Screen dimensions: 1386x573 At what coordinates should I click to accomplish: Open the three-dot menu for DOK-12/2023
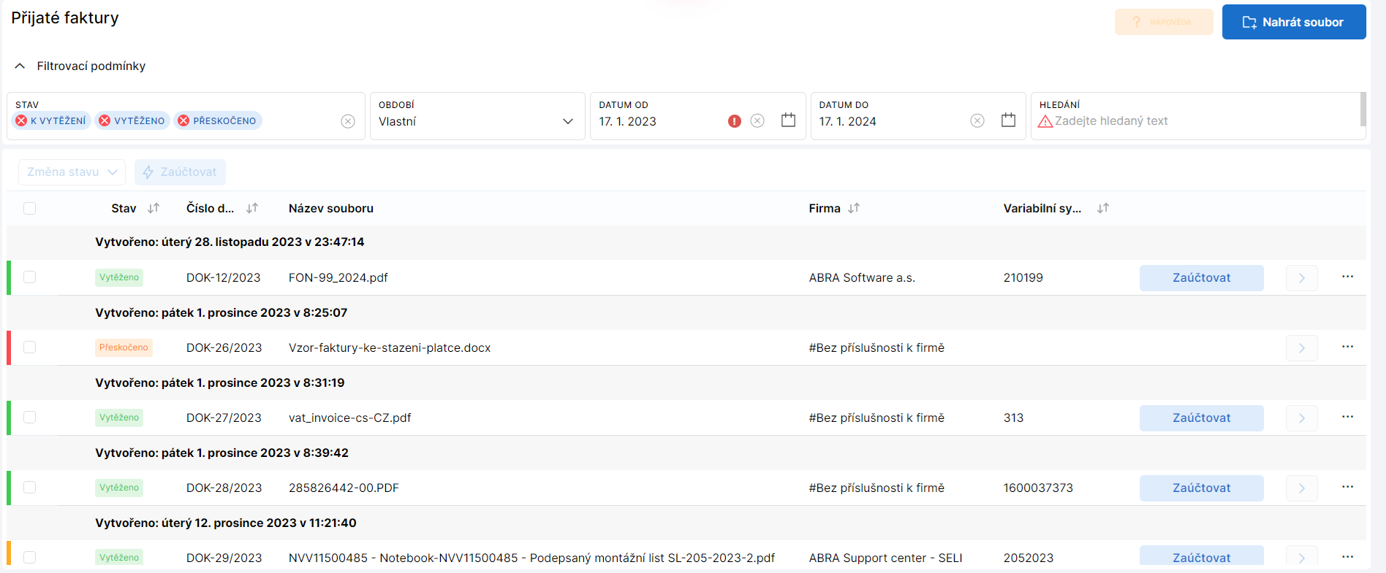1347,277
